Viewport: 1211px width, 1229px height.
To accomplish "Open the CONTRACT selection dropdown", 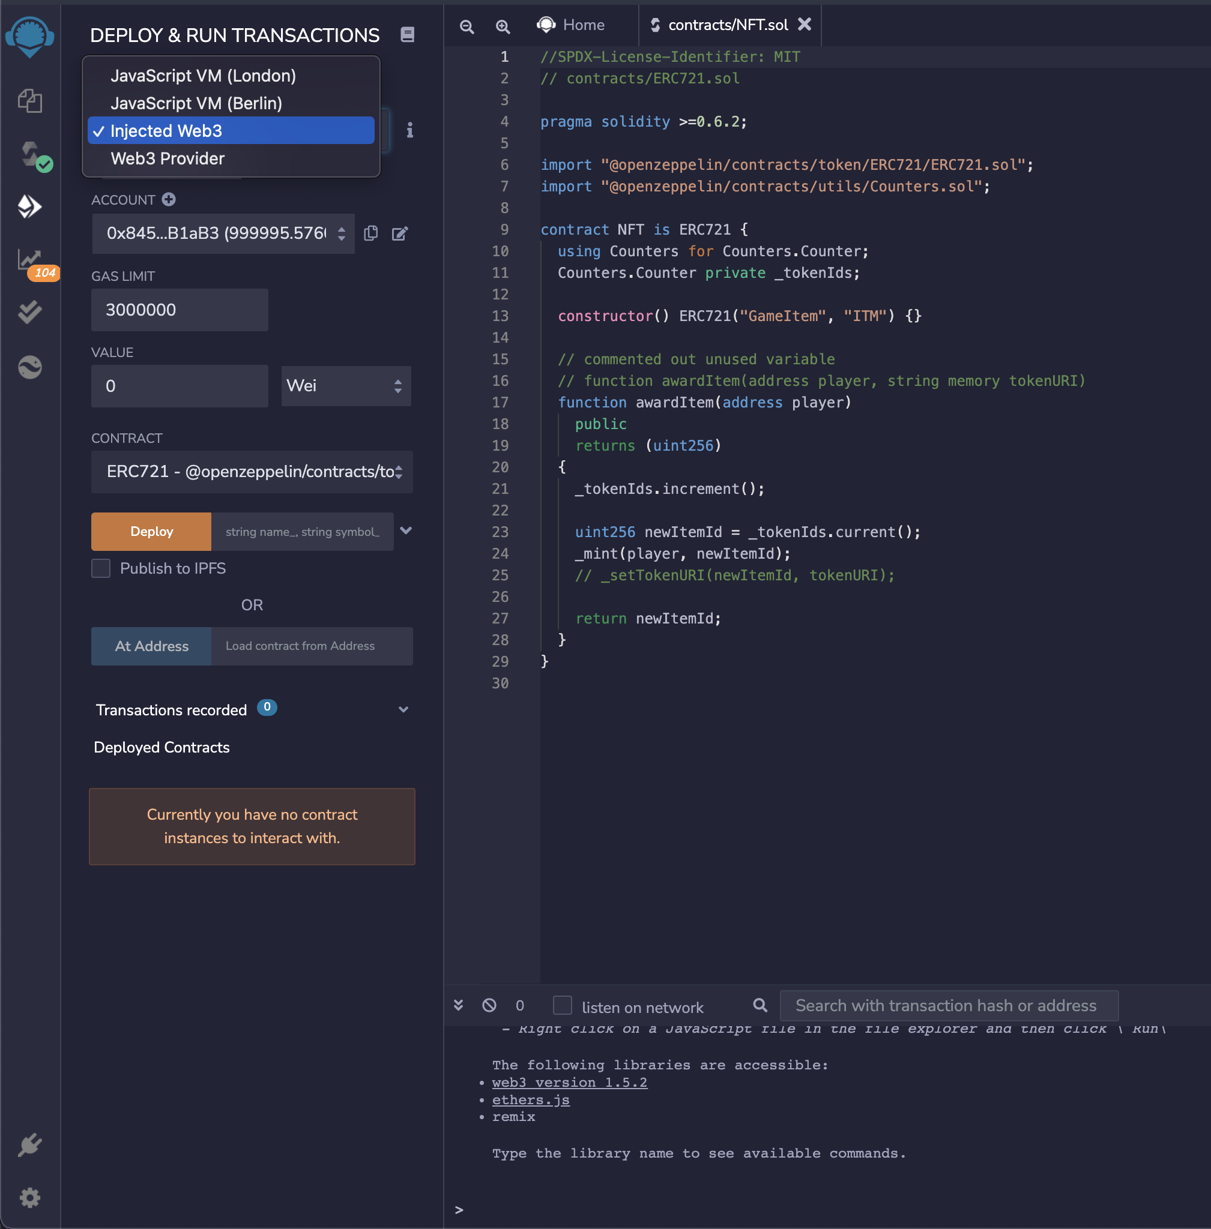I will (252, 472).
